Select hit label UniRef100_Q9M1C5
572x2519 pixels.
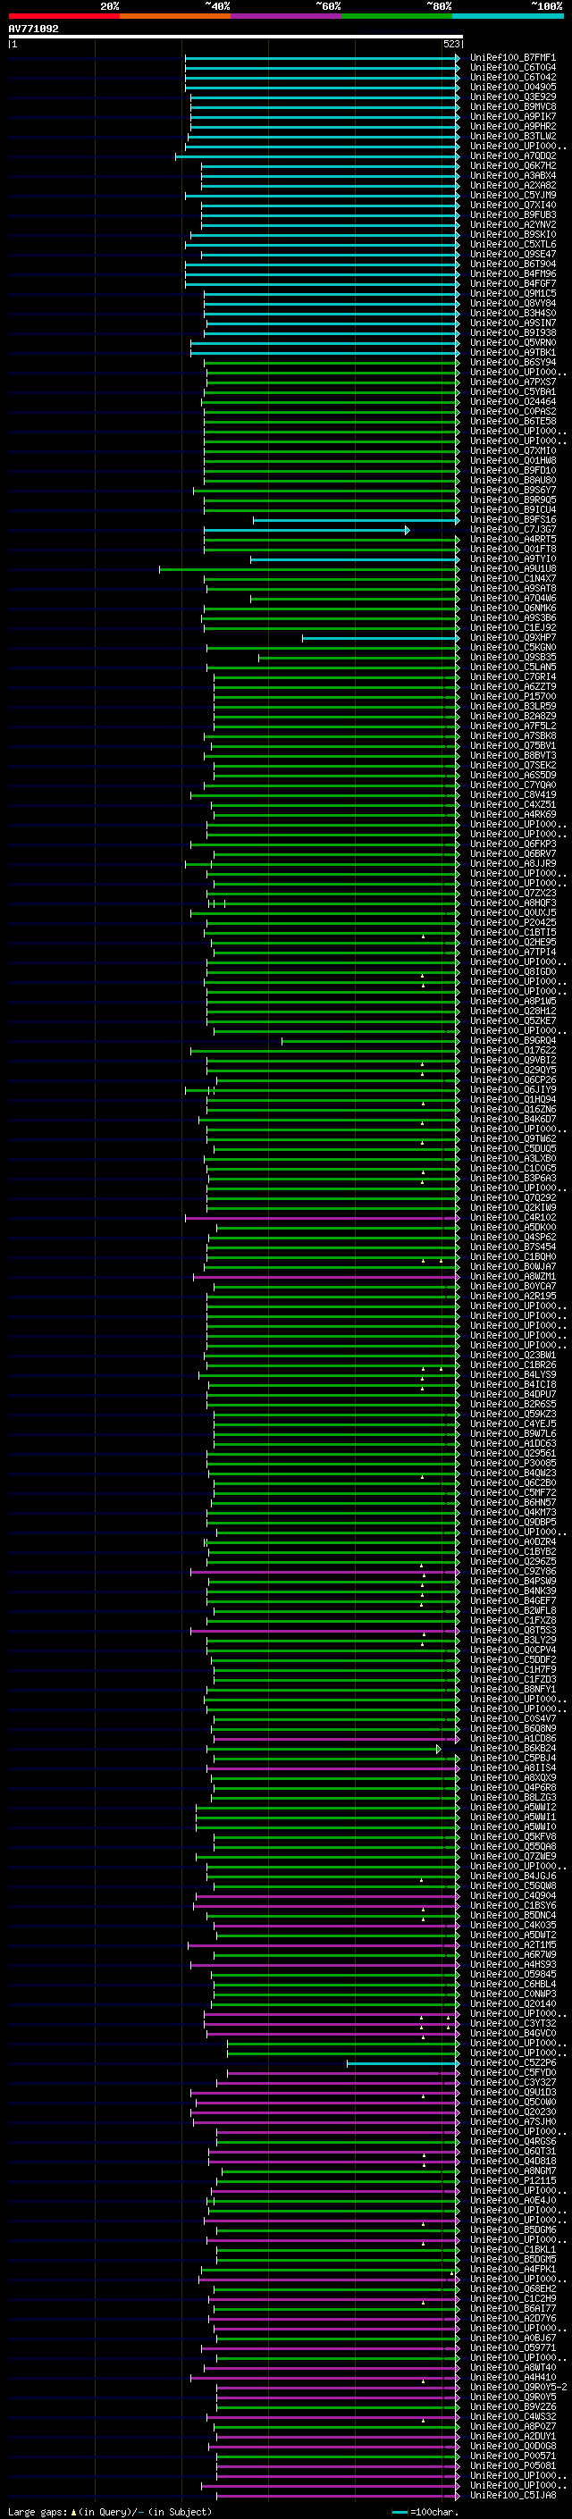(512, 293)
